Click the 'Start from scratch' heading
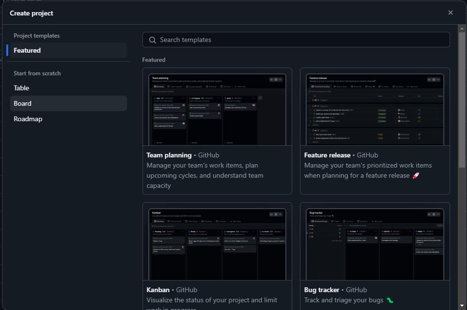This screenshot has width=467, height=310. (x=37, y=73)
